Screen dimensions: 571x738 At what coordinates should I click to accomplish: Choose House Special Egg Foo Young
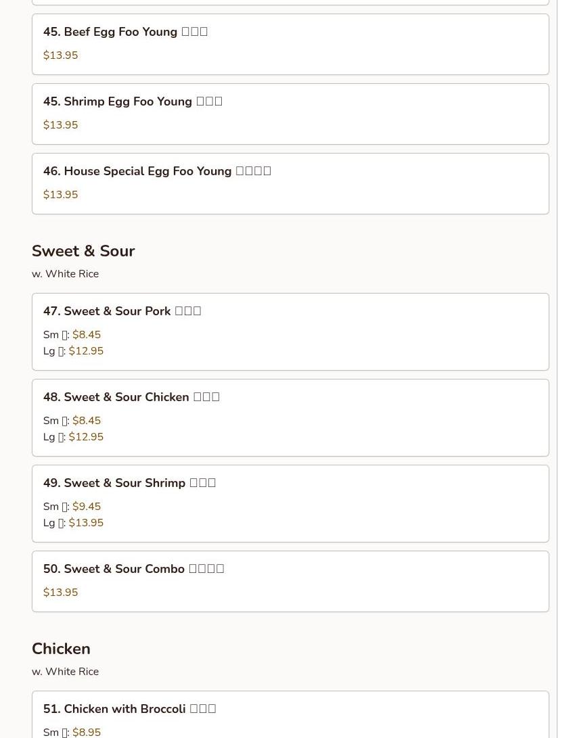(x=157, y=171)
